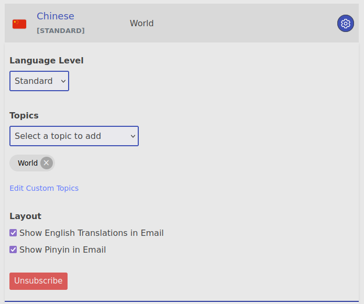This screenshot has width=364, height=304.
Task: Click the Unsubscribe button
Action: point(39,281)
